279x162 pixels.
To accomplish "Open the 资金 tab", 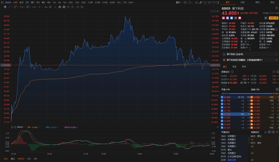I will point(234,67).
